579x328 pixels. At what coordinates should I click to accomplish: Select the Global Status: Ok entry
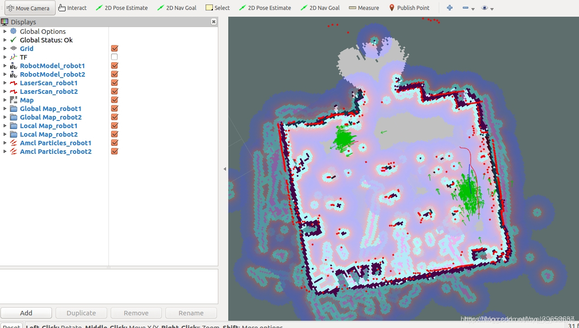[x=46, y=40]
